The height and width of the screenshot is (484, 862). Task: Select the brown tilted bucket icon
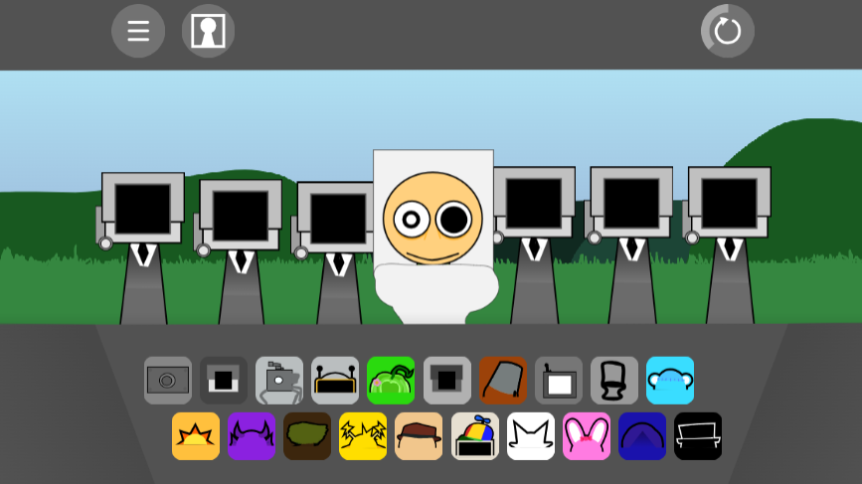[503, 381]
